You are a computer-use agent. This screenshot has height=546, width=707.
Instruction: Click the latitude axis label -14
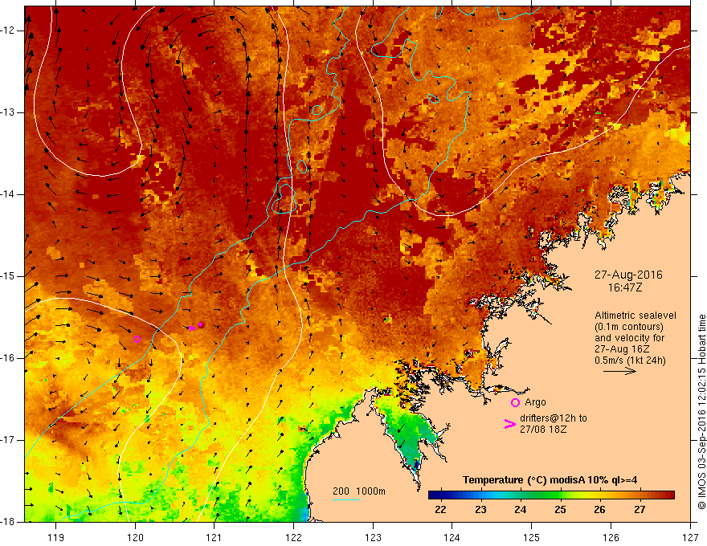(8, 194)
